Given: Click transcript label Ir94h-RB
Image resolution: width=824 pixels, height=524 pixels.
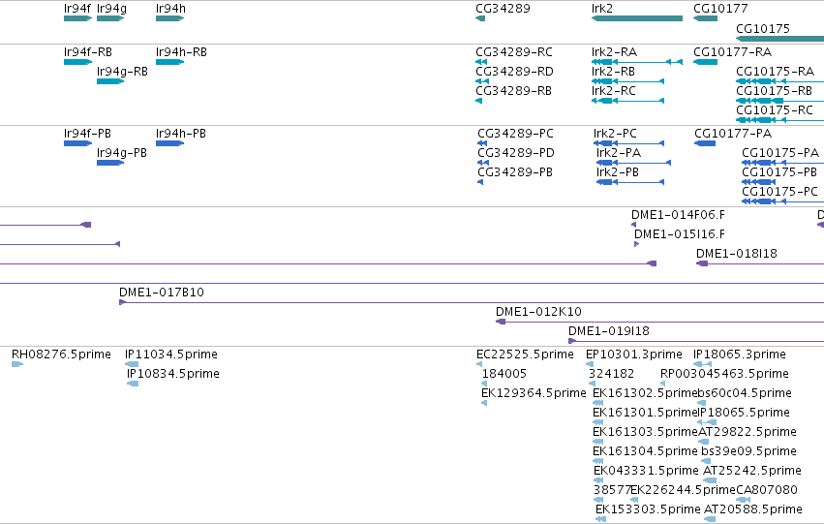Looking at the screenshot, I should tap(181, 52).
